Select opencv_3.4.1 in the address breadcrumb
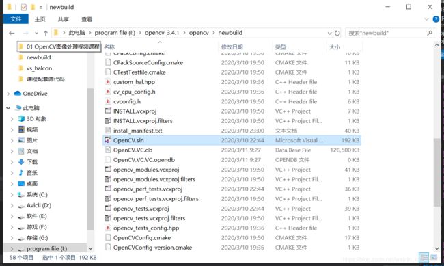 point(162,33)
